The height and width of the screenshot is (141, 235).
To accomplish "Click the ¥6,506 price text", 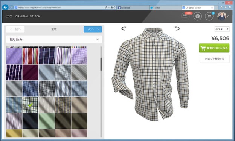I will click(x=220, y=39).
